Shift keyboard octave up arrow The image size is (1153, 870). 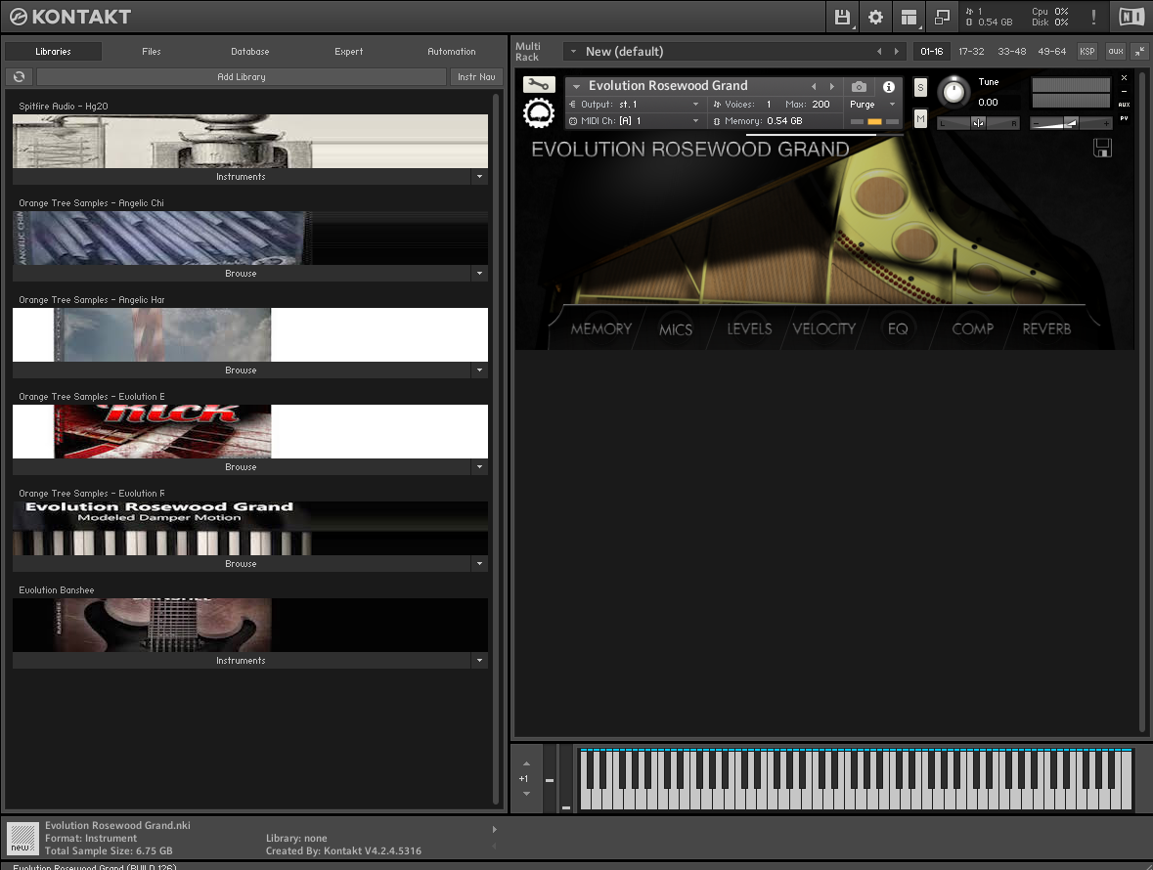point(526,764)
